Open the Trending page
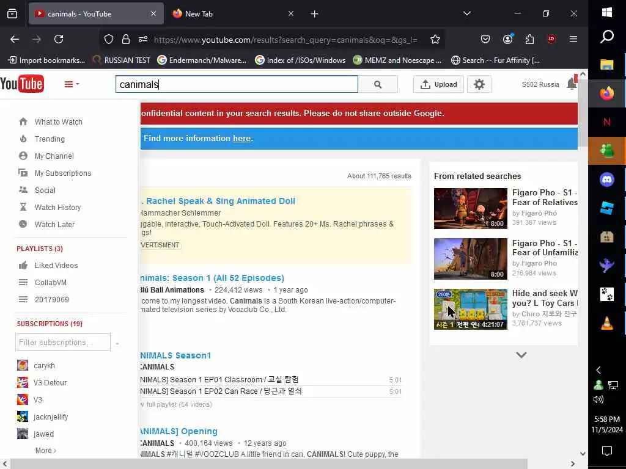The height and width of the screenshot is (469, 626). [x=50, y=139]
